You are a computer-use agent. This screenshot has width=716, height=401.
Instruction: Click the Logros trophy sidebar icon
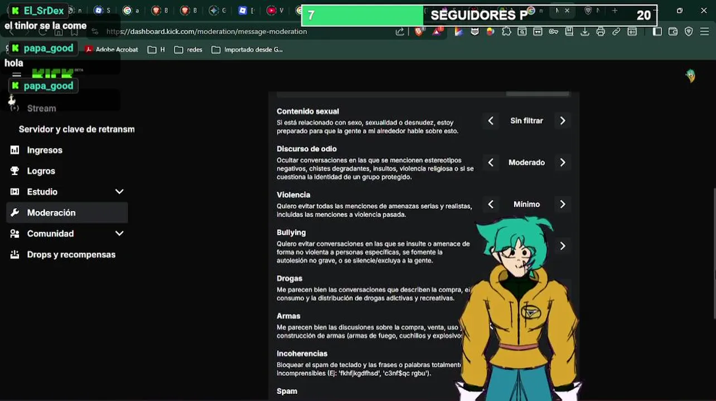(15, 171)
